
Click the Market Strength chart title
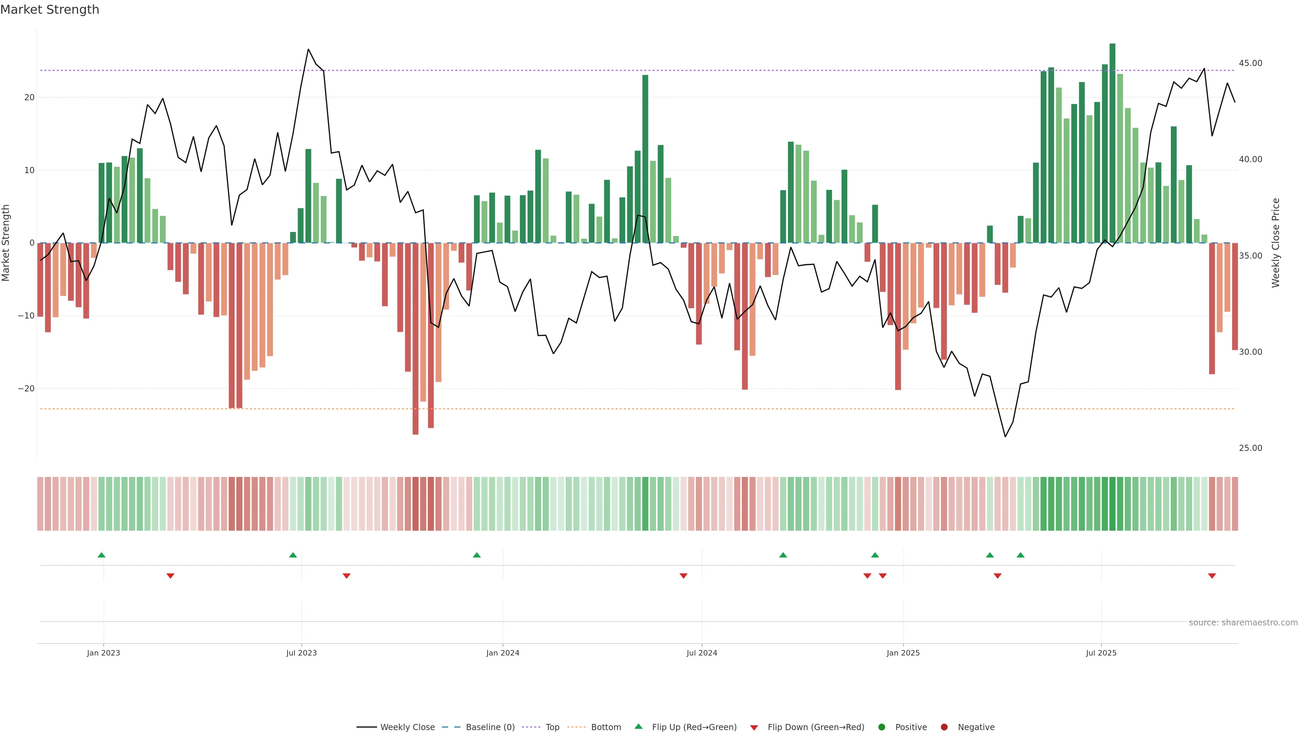pyautogui.click(x=50, y=10)
